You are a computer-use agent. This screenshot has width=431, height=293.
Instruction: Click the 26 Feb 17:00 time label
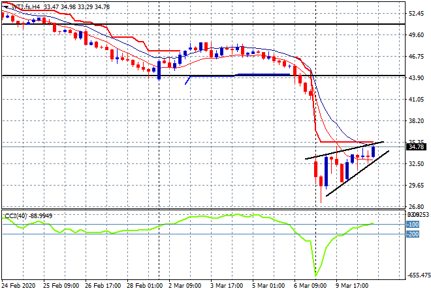pos(103,286)
